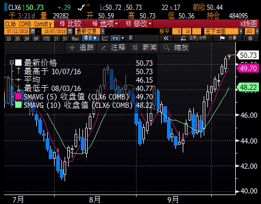
Task: Click the 平均 average marker icon in legend
Action: point(18,80)
